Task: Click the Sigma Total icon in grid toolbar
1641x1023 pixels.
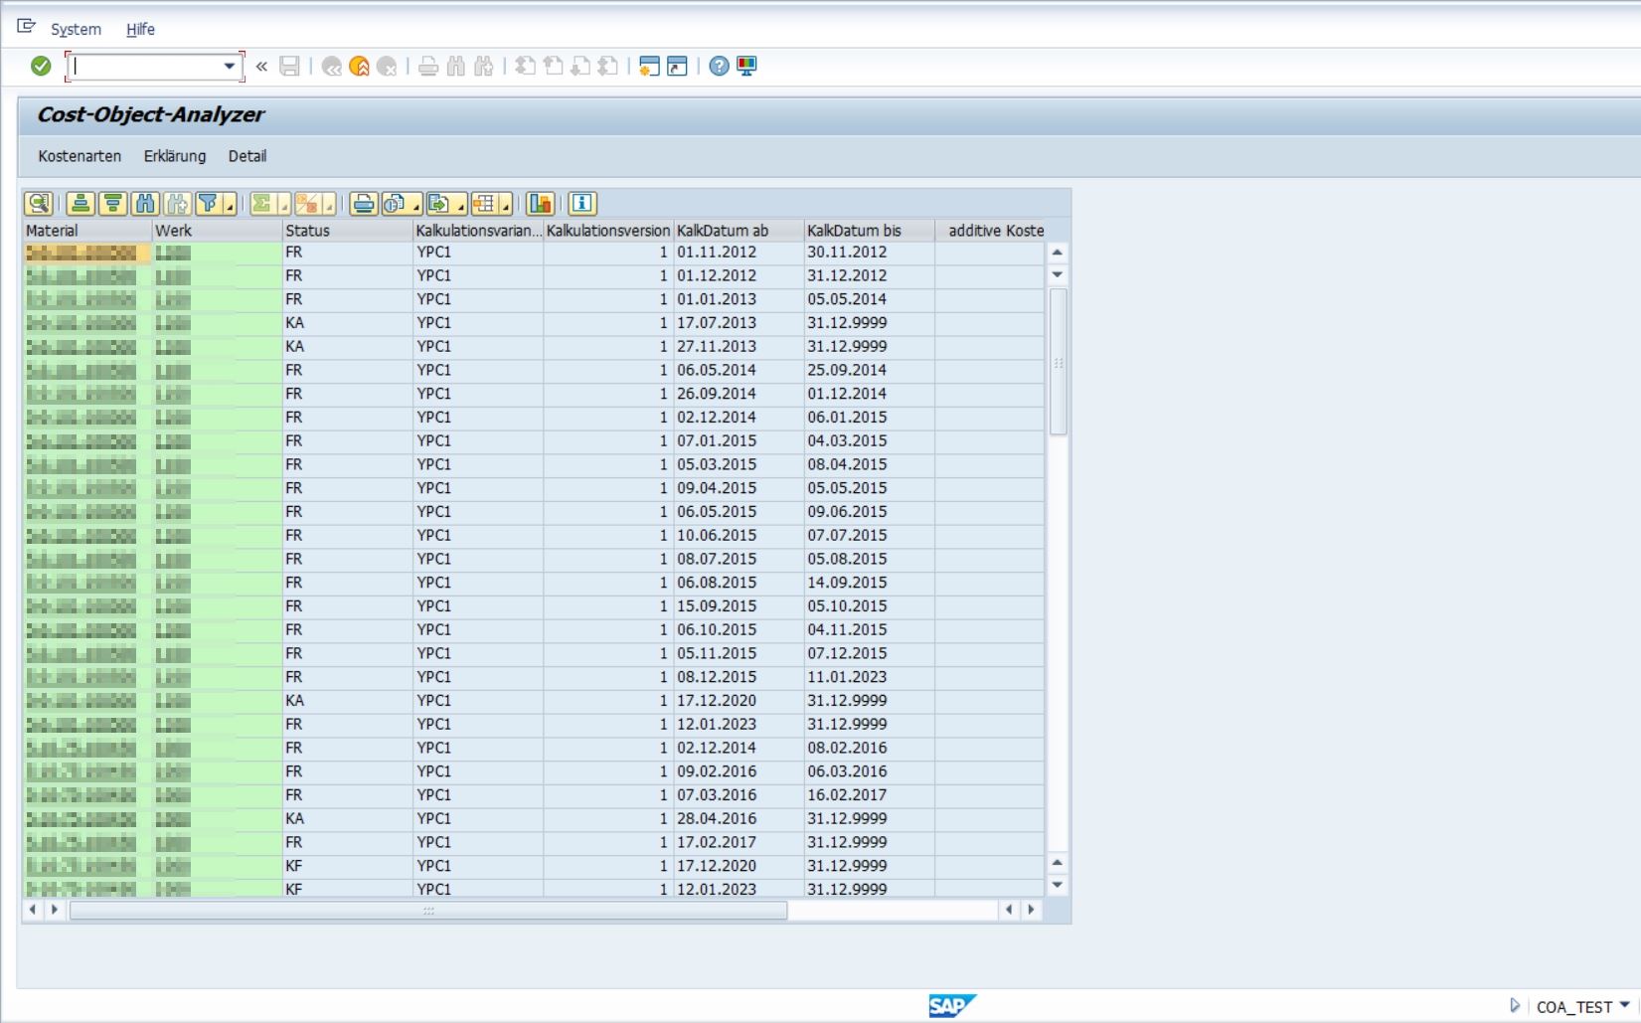Action: pyautogui.click(x=262, y=204)
